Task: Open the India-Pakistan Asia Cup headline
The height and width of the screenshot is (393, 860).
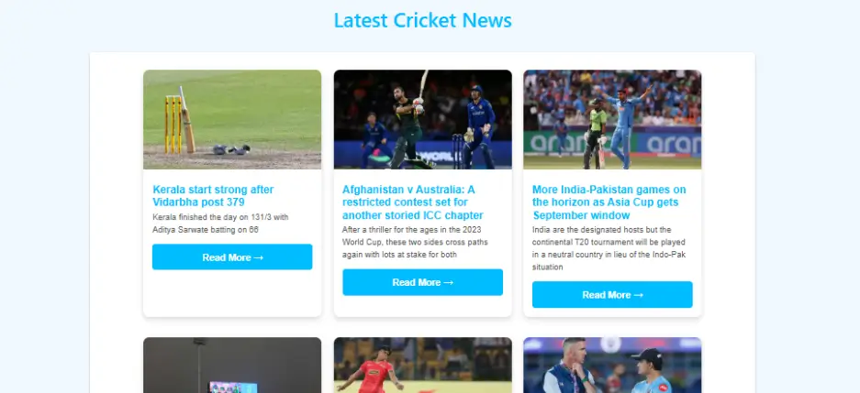Action: [609, 202]
